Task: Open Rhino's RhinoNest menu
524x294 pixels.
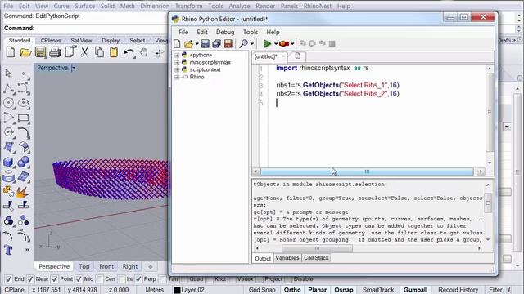Action: 317,6
